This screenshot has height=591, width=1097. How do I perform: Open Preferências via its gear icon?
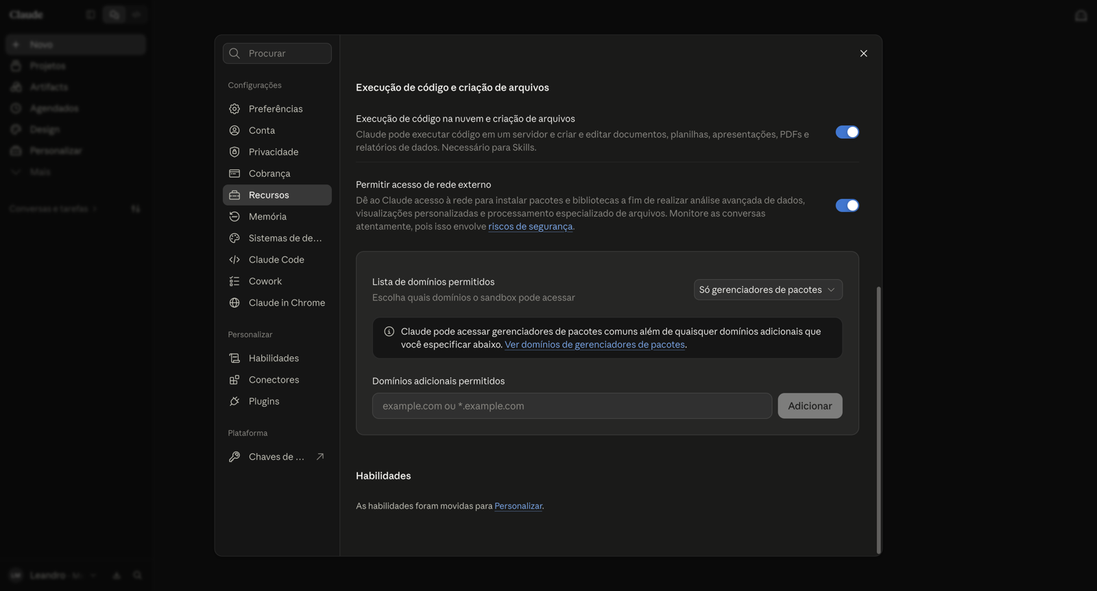(x=234, y=109)
